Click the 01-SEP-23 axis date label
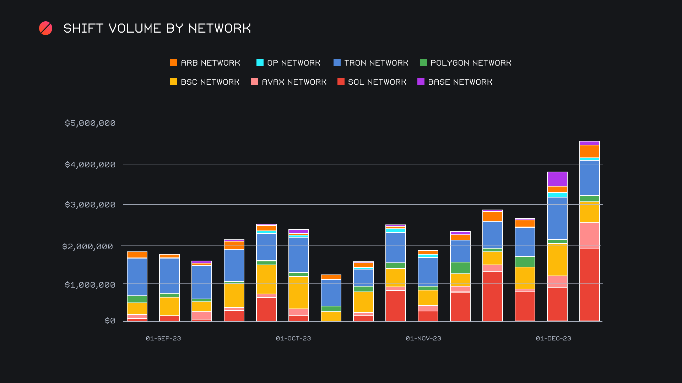Viewport: 682px width, 383px height. (x=163, y=338)
